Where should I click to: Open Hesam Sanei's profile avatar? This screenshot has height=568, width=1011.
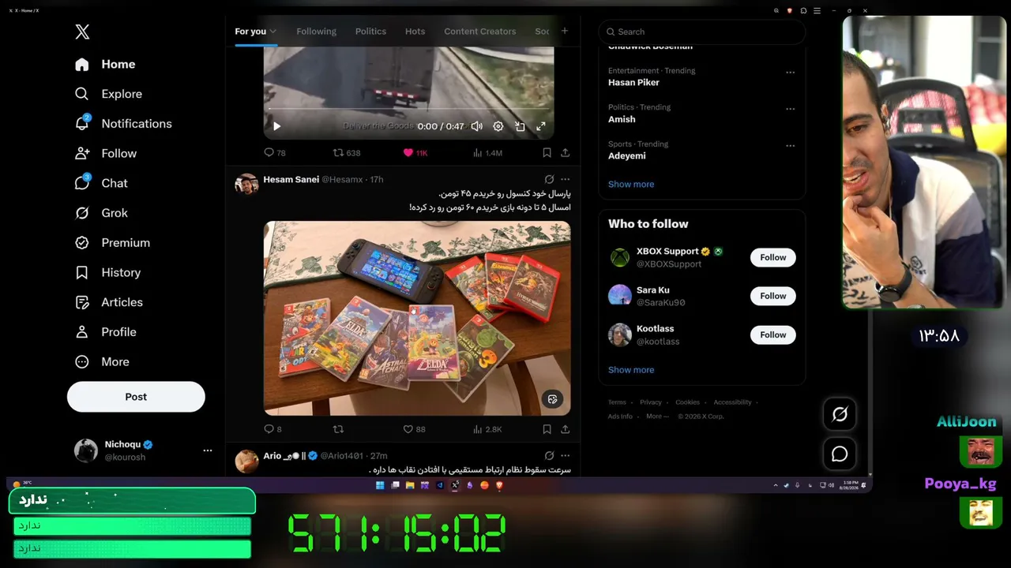click(246, 184)
